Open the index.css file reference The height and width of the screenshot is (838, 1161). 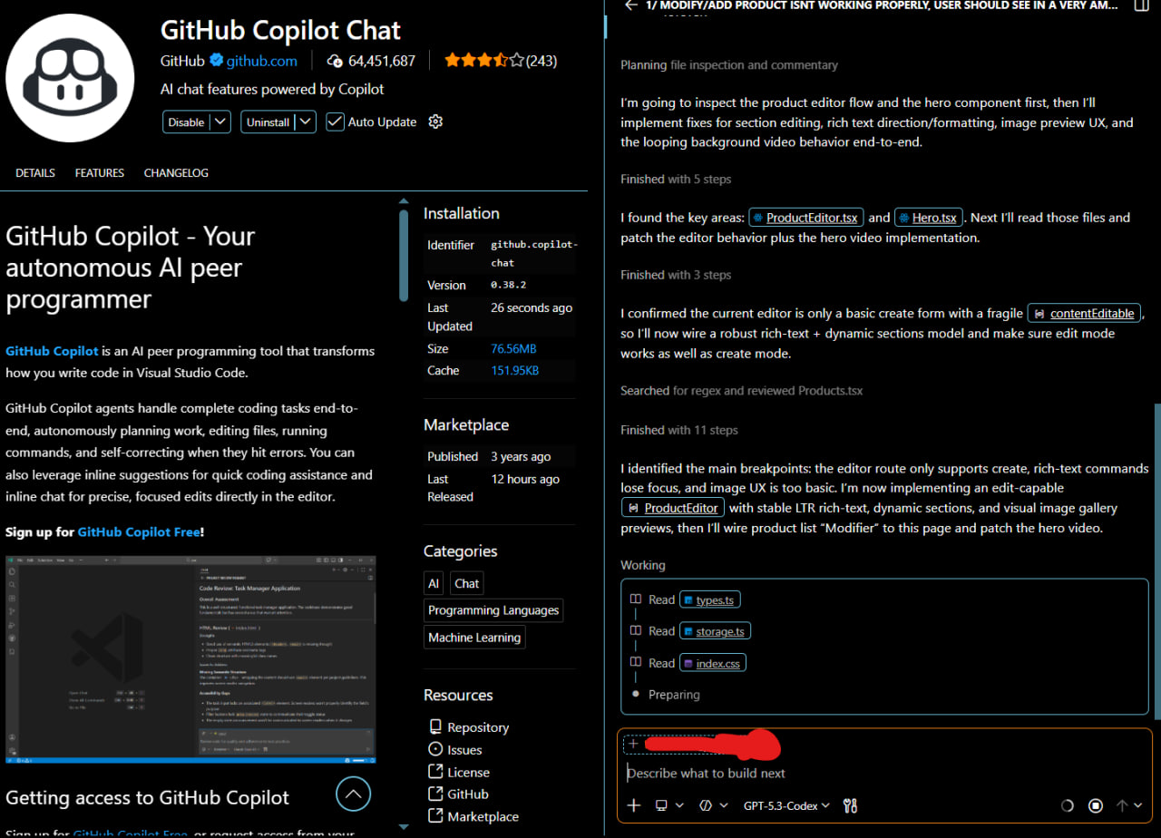[714, 663]
